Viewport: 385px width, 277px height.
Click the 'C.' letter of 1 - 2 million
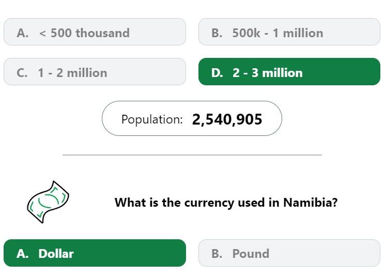22,73
